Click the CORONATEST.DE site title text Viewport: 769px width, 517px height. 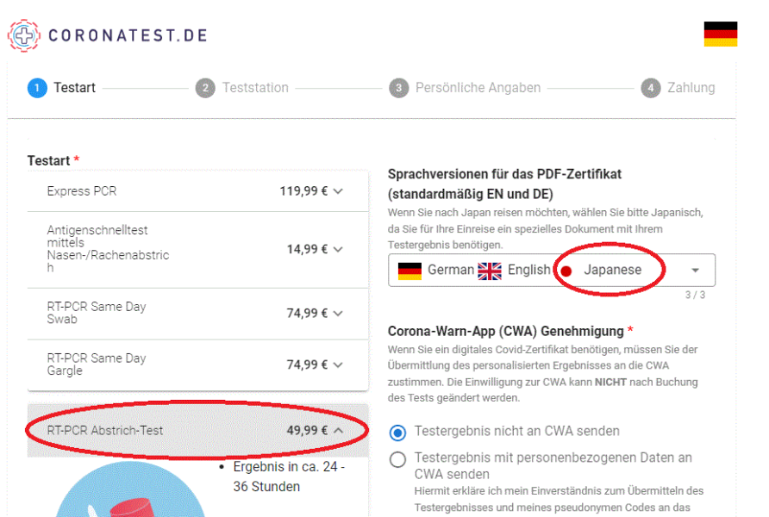click(128, 36)
